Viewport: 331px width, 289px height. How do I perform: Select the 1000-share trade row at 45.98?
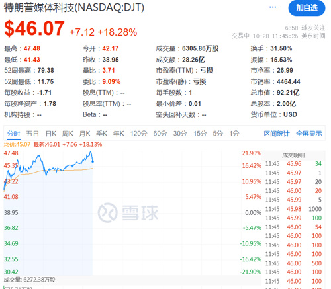tap(293, 209)
